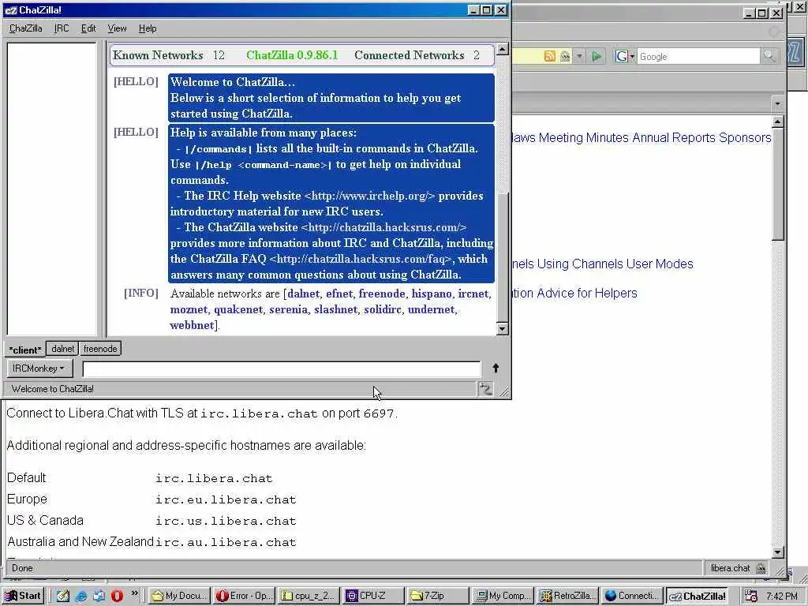The width and height of the screenshot is (808, 606).
Task: Switch to the *client* tab
Action: tap(24, 350)
